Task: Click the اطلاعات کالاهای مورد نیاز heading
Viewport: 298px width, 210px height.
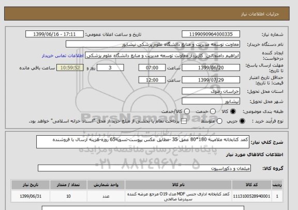Action: pyautogui.click(x=255, y=155)
